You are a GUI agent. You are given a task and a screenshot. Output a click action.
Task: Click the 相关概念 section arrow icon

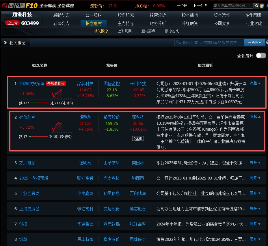click(x=5, y=42)
